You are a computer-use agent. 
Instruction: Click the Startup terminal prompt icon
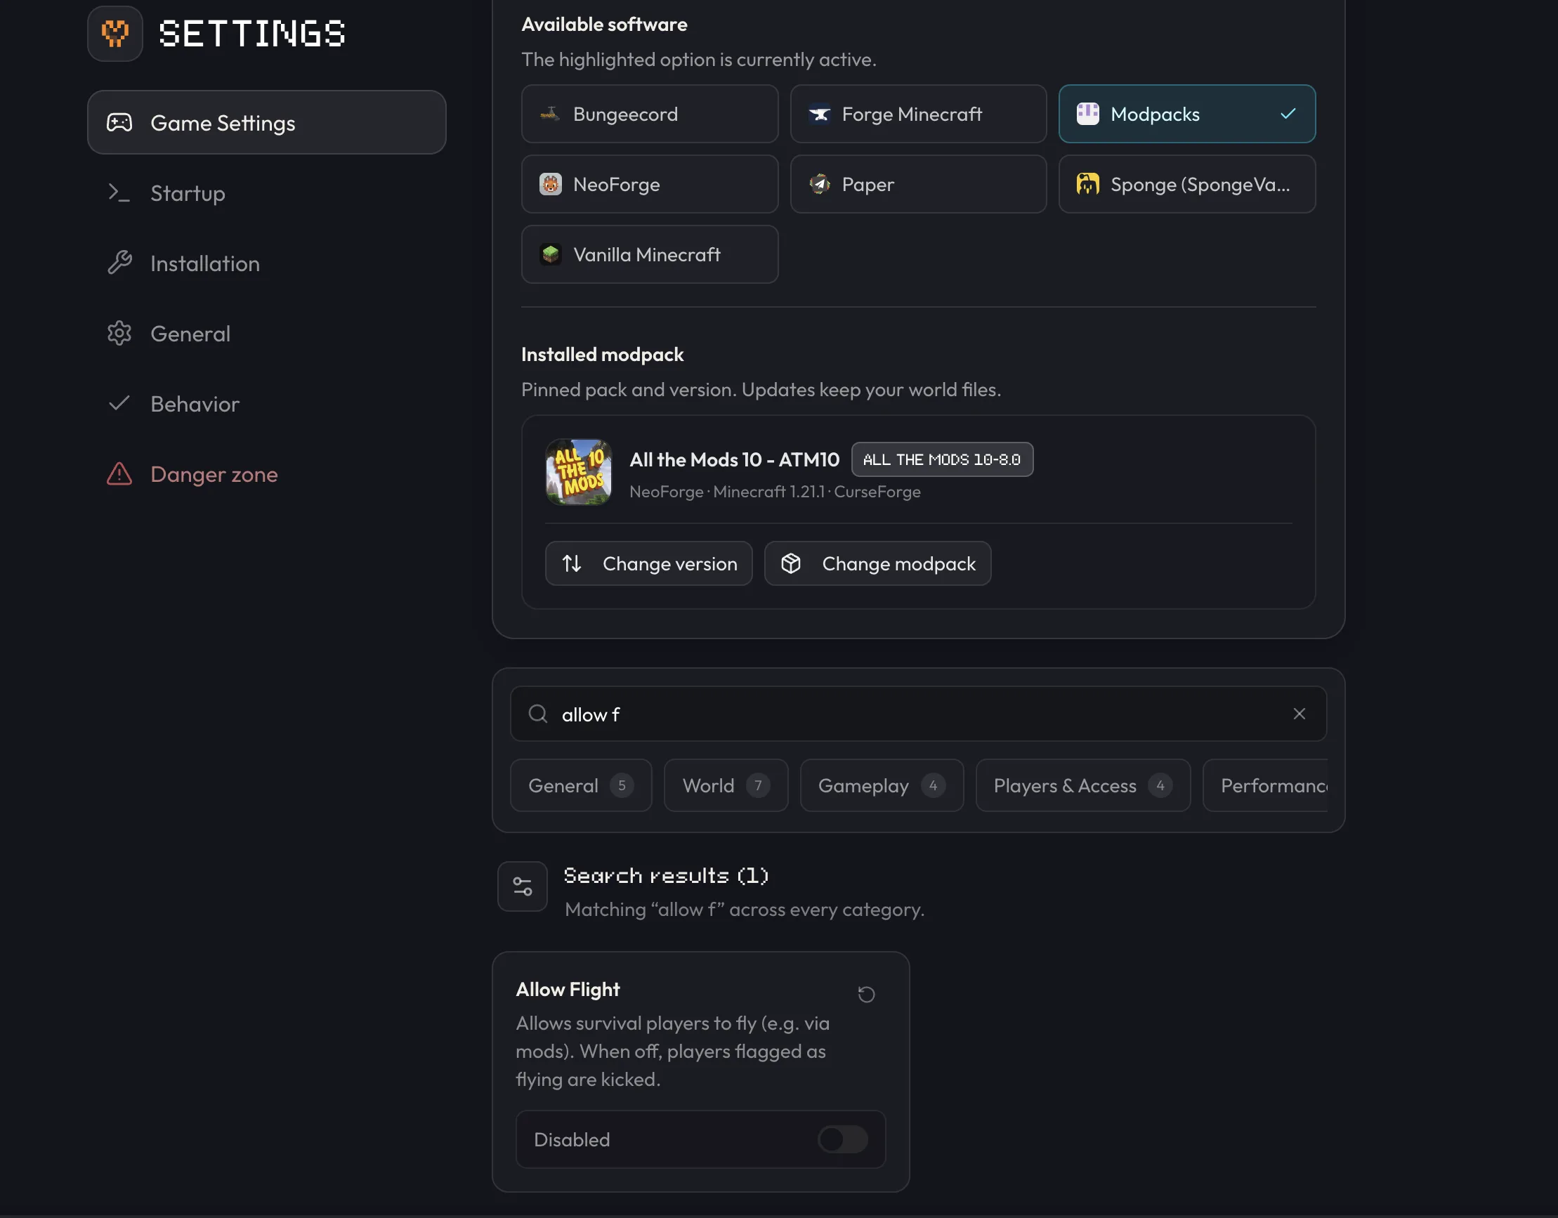[119, 192]
